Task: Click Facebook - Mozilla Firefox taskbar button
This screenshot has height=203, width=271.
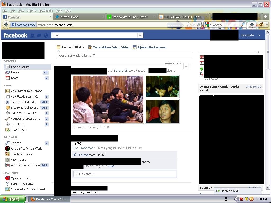Action: 49,199
